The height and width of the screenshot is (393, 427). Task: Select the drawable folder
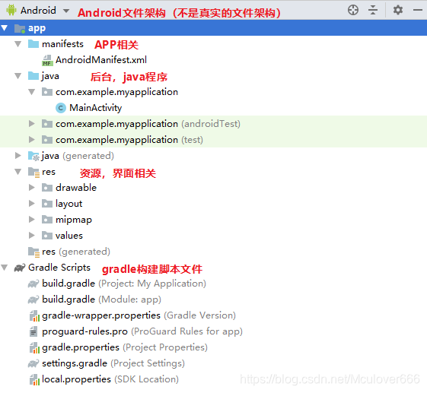point(76,188)
